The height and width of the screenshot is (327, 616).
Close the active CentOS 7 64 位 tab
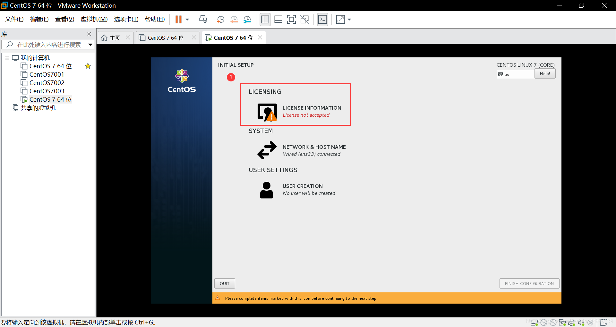click(x=260, y=38)
